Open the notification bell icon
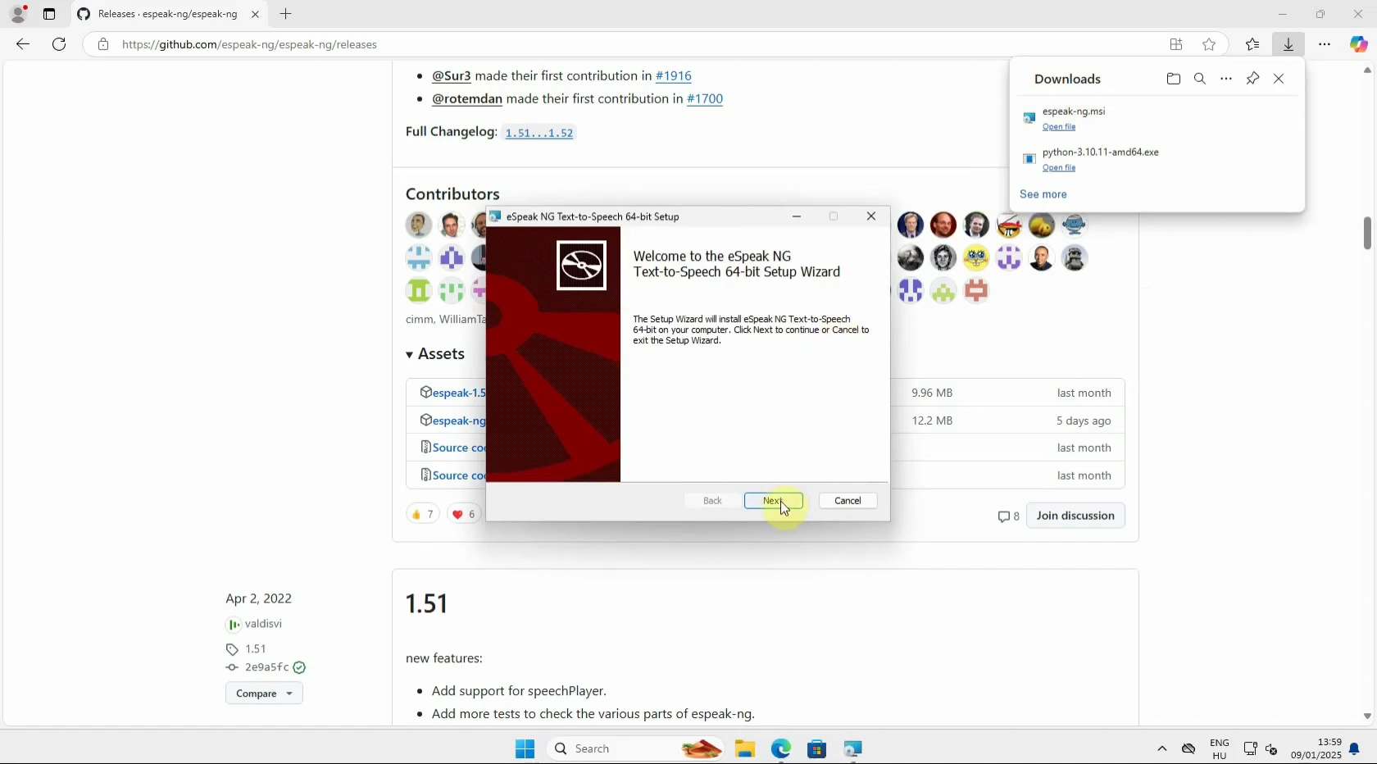 (1354, 749)
